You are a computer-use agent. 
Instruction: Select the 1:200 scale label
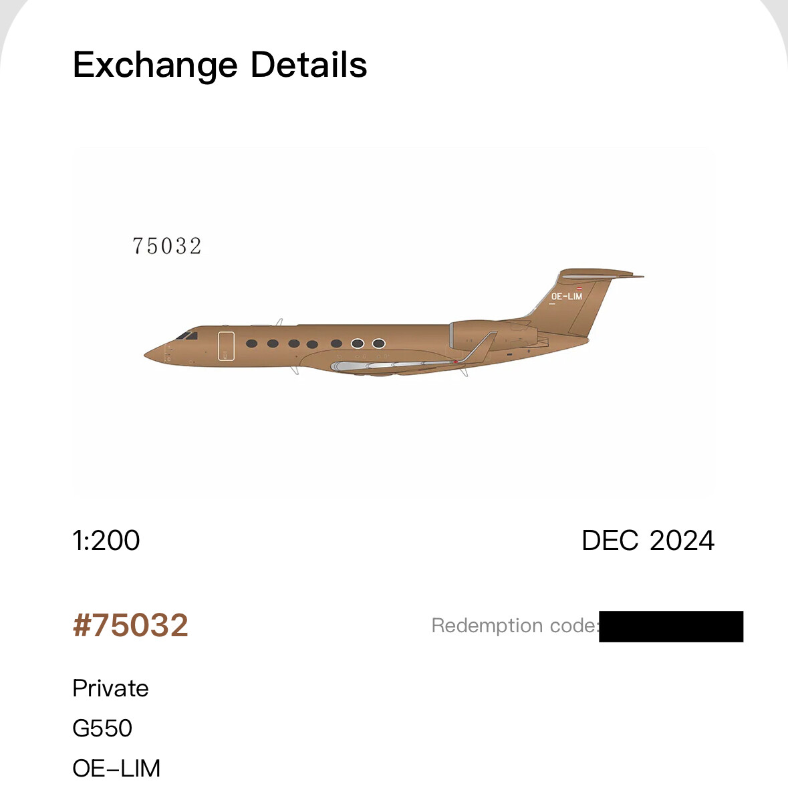pos(106,541)
